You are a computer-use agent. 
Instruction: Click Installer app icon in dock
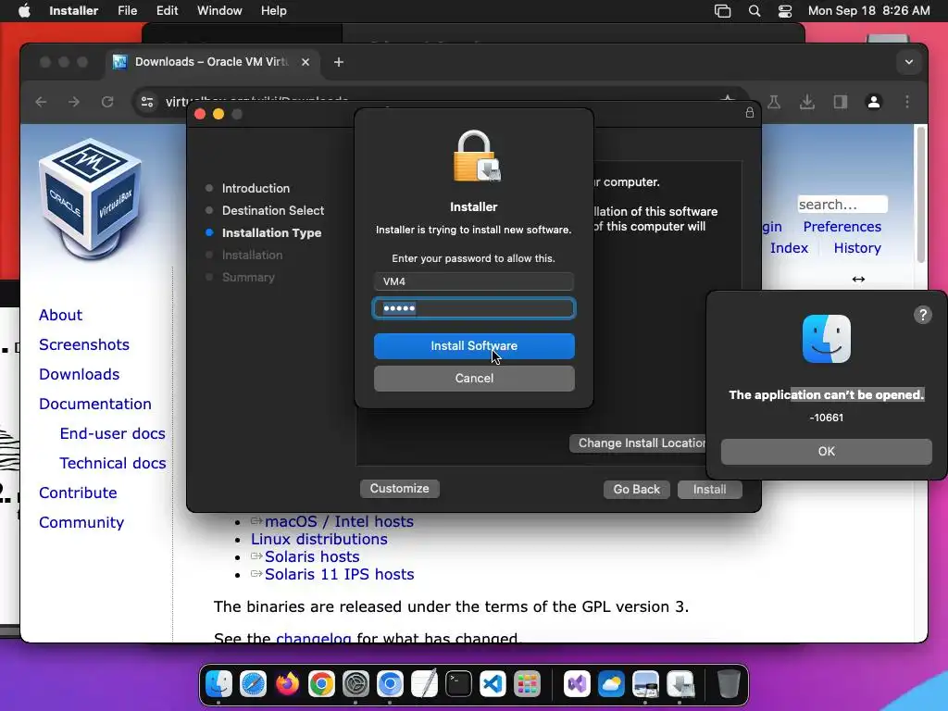[680, 684]
